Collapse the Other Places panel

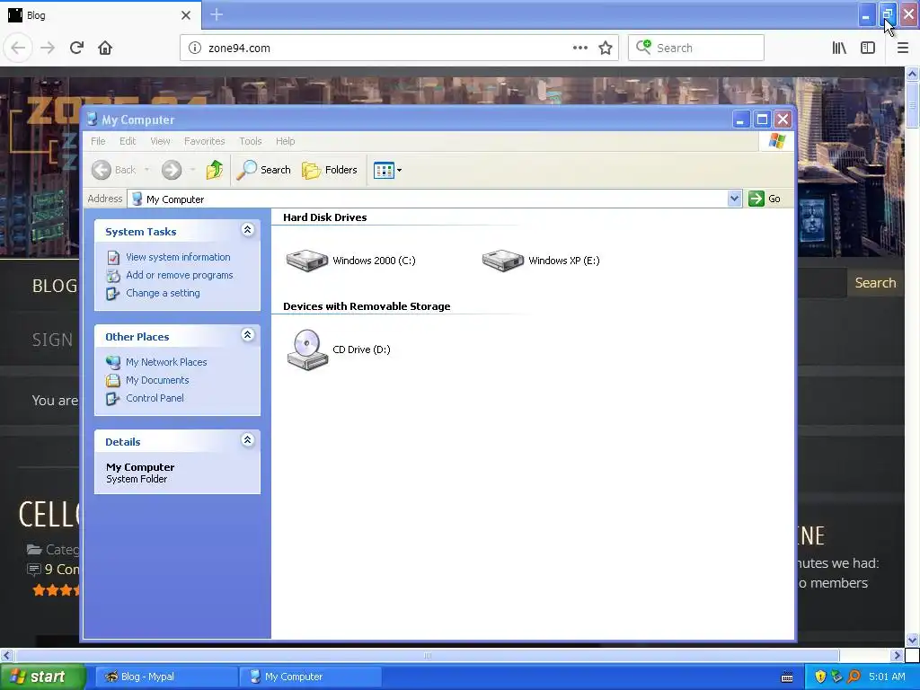(248, 335)
